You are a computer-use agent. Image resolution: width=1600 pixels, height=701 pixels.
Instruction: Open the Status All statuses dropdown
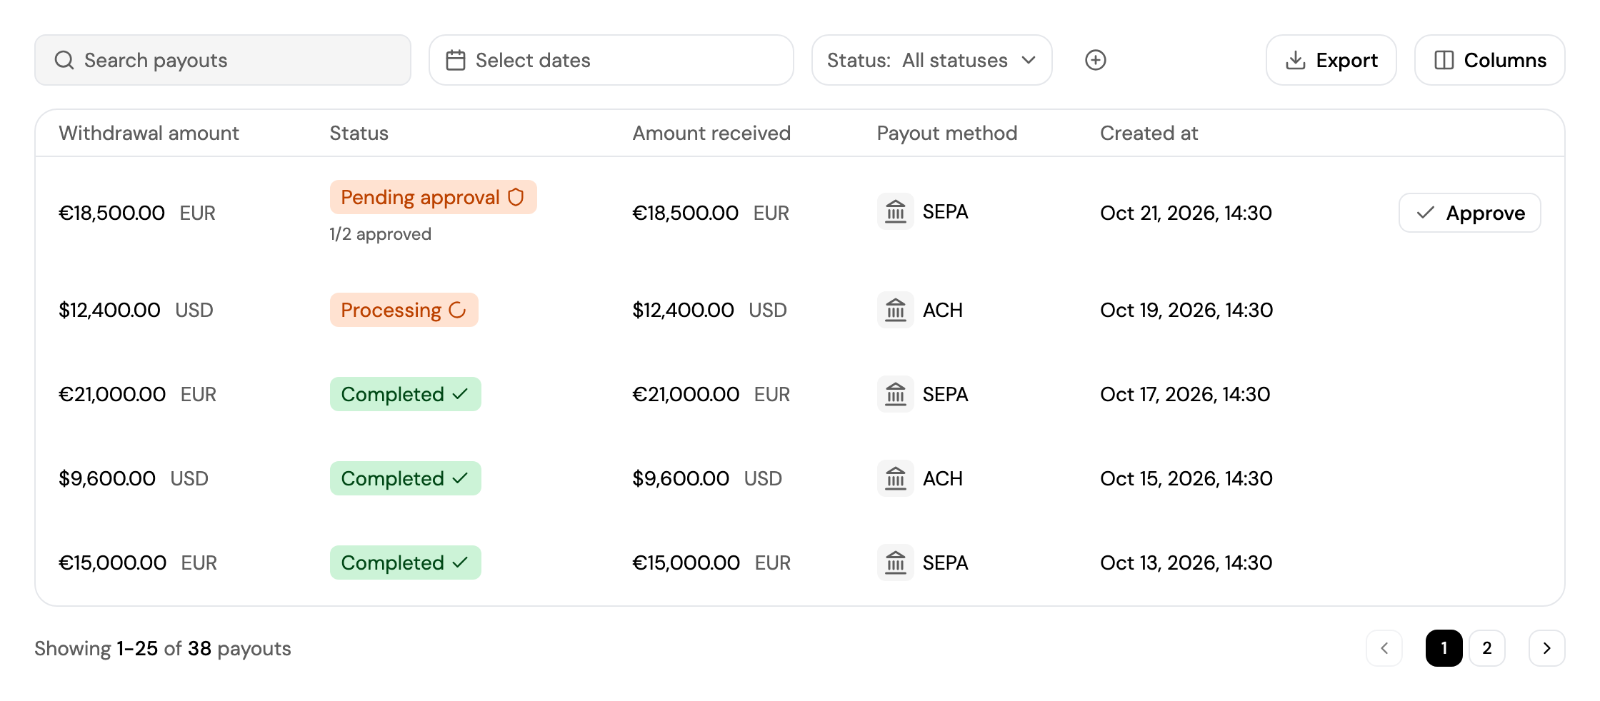[x=931, y=60]
